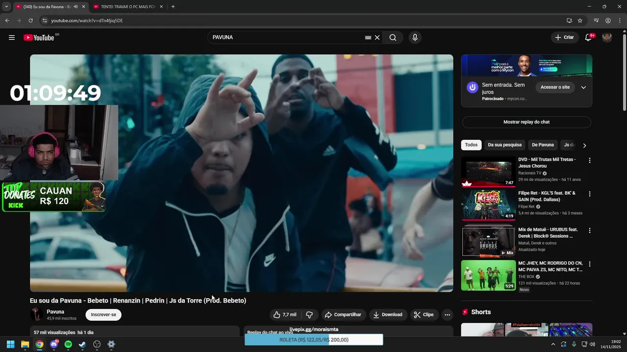This screenshot has width=627, height=352.
Task: Open options for Mil Trutas Mil Tretas video
Action: coord(590,160)
